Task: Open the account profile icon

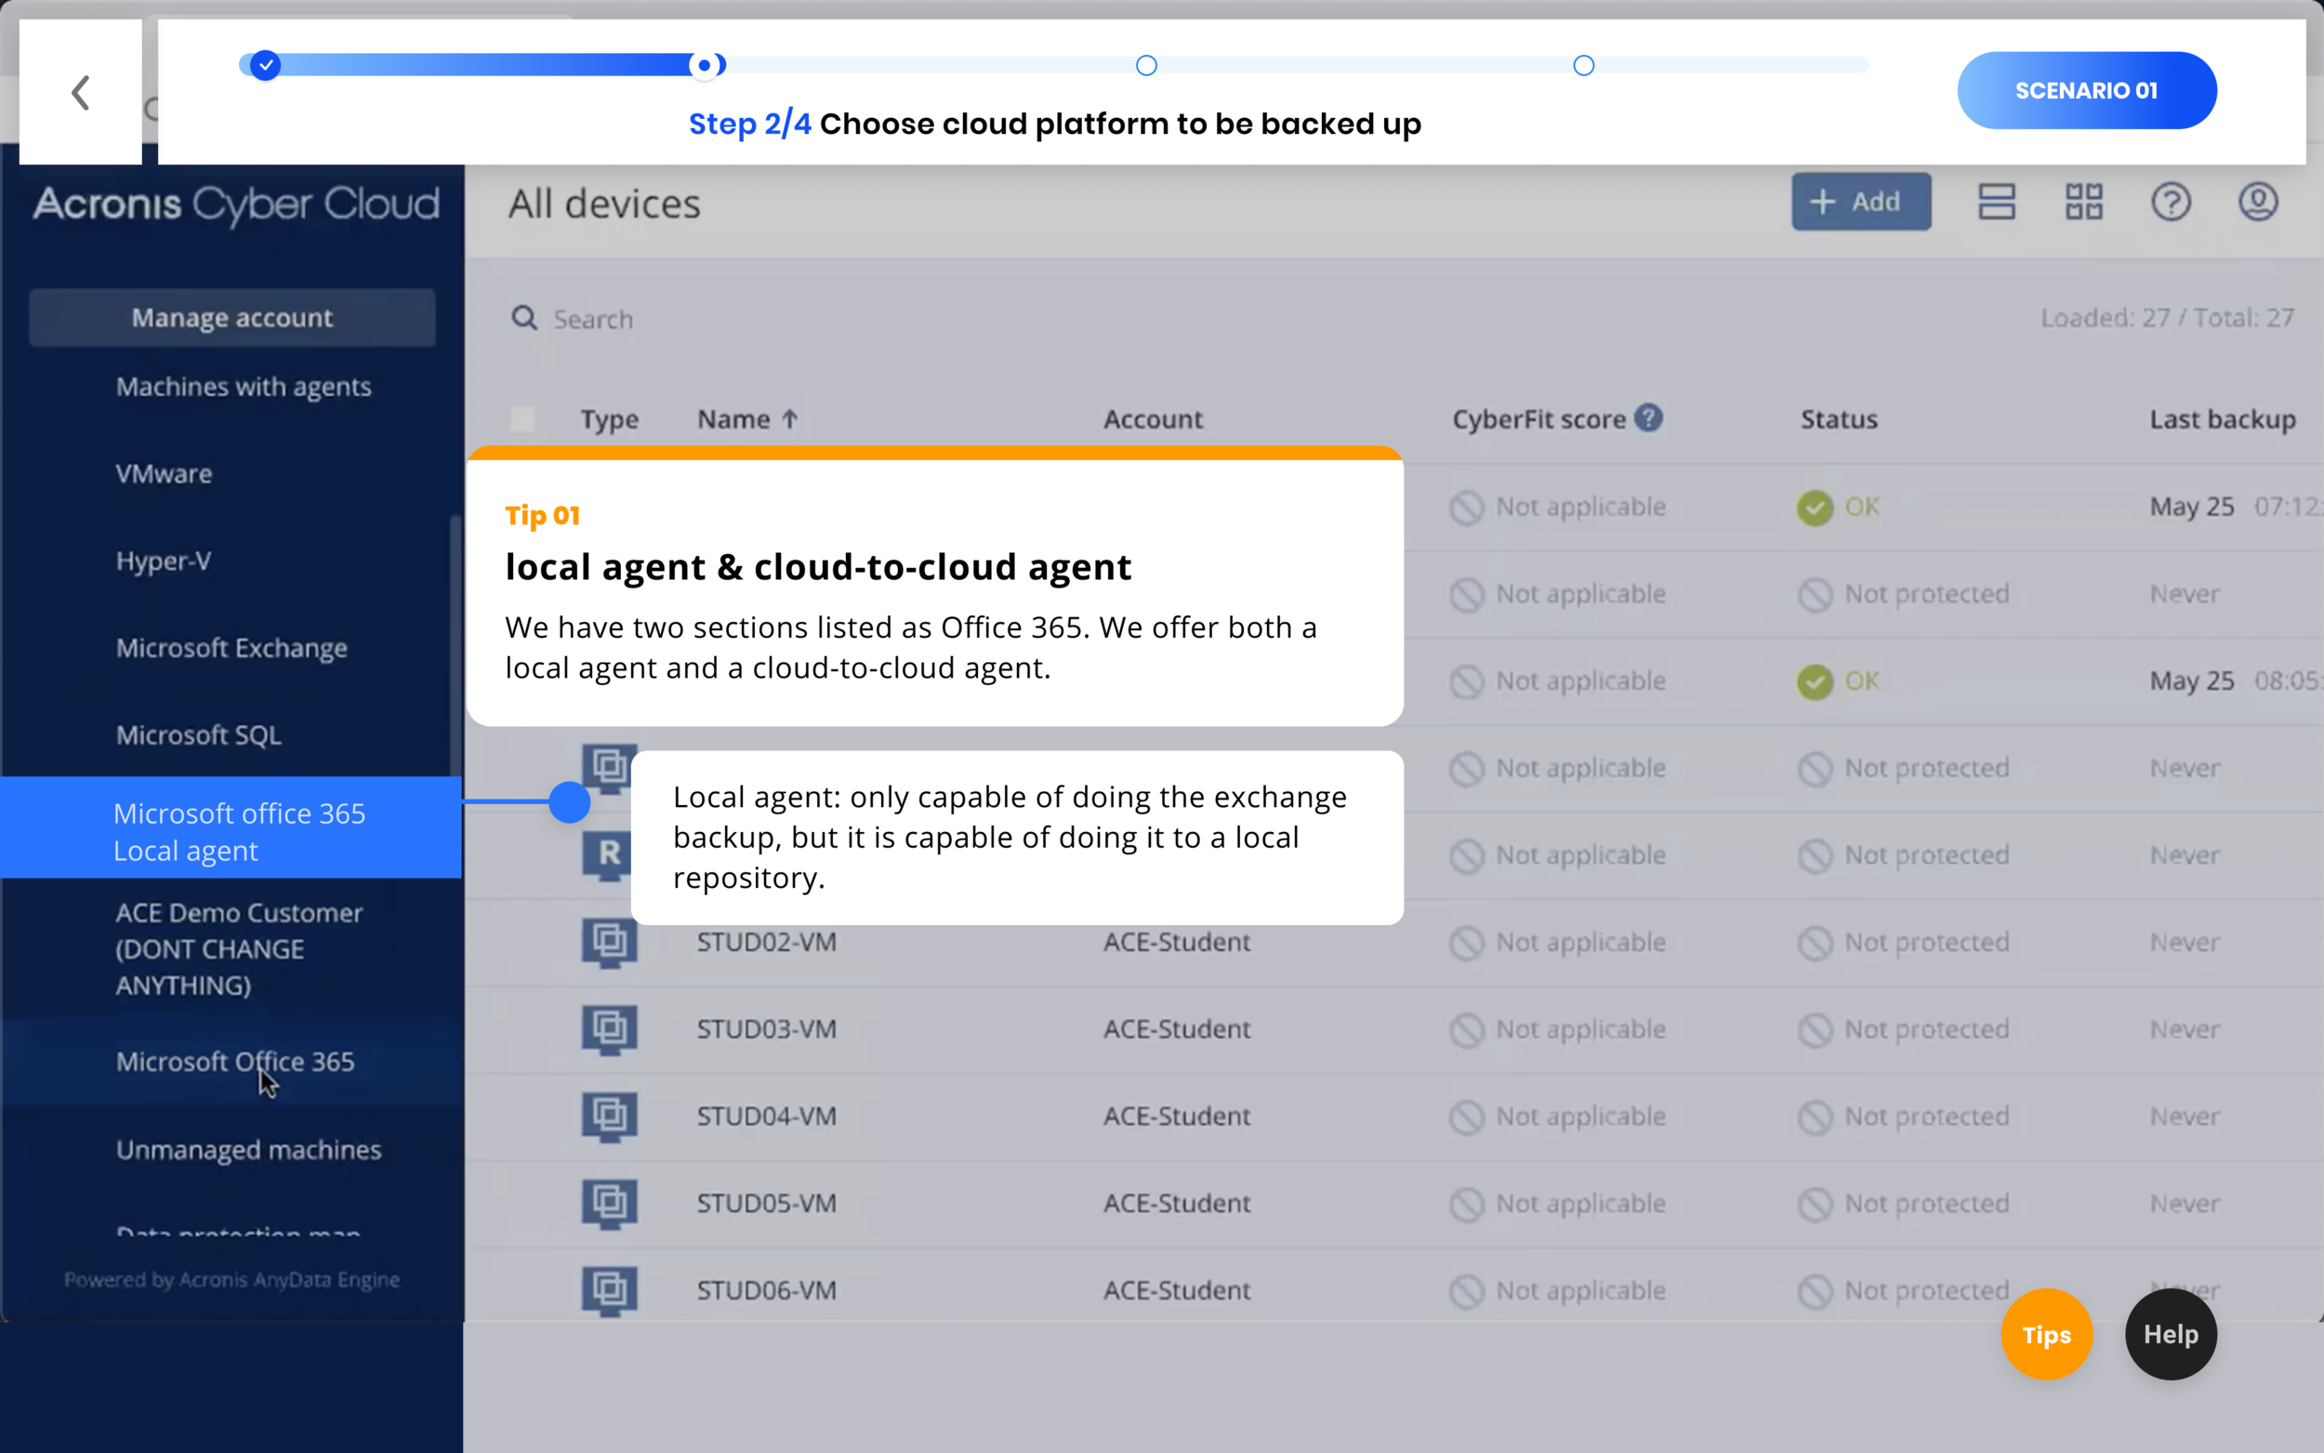Action: click(2258, 202)
